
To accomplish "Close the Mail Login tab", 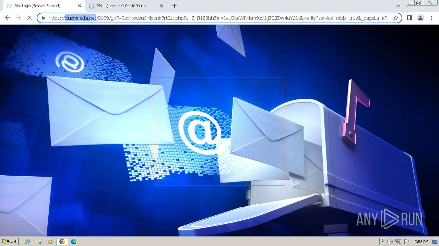I will tap(79, 6).
